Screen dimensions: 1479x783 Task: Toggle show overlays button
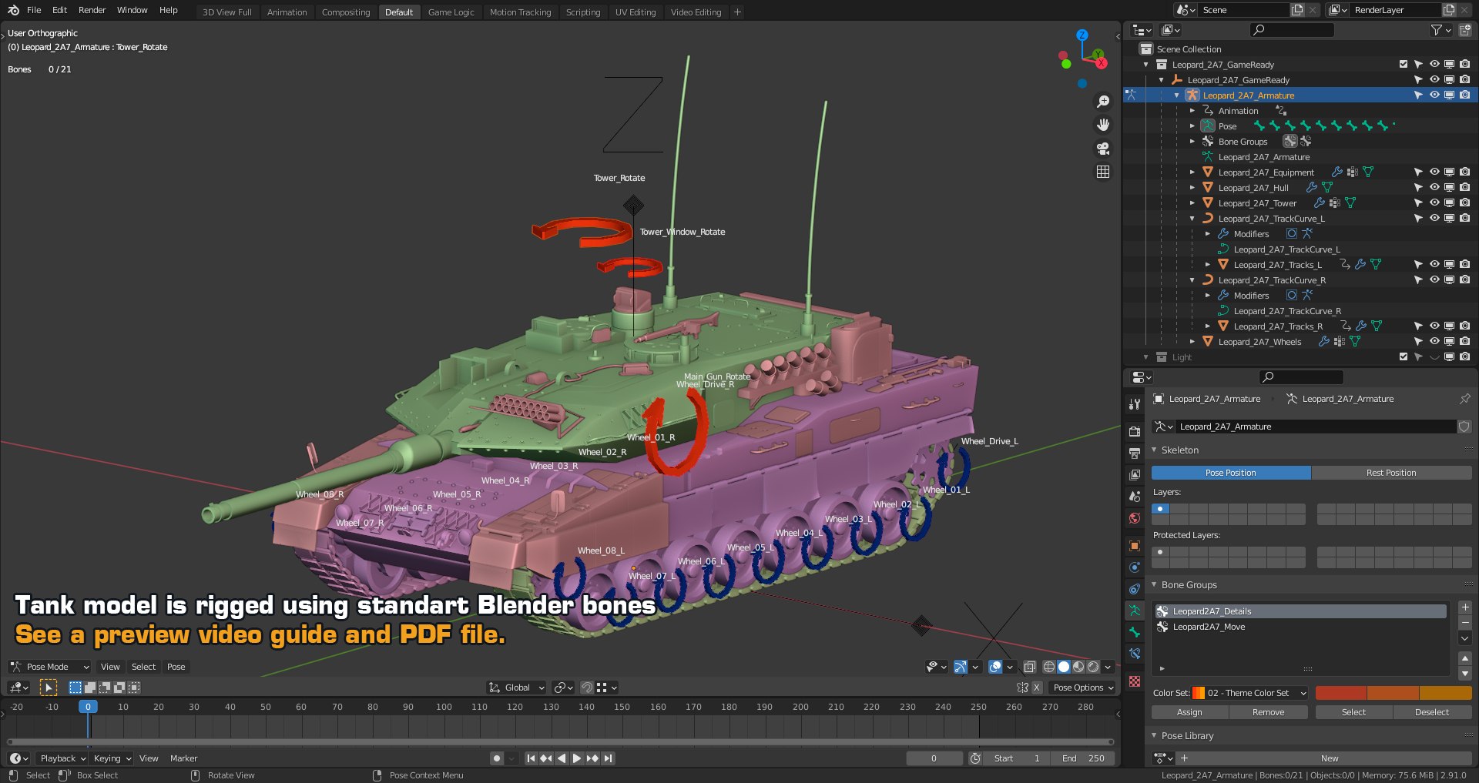(x=995, y=667)
